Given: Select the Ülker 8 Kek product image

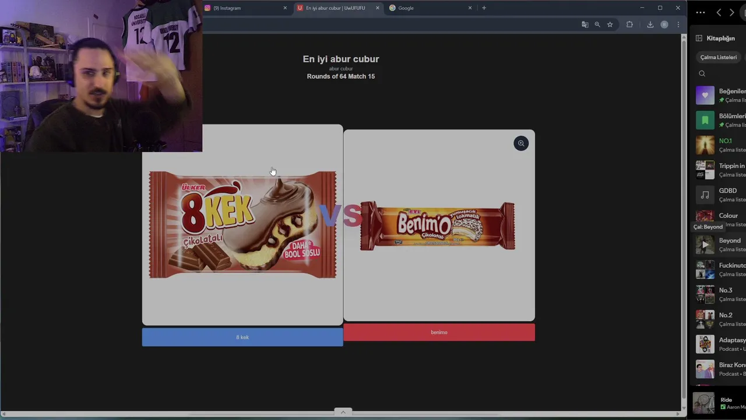Looking at the screenshot, I should click(242, 225).
